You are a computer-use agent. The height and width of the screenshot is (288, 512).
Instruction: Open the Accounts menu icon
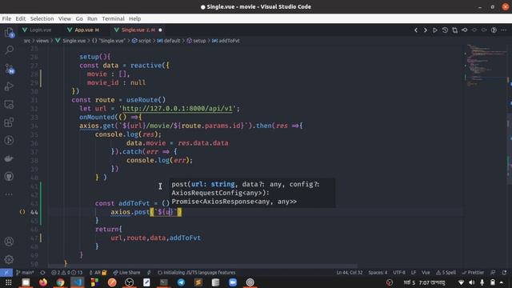[9, 242]
